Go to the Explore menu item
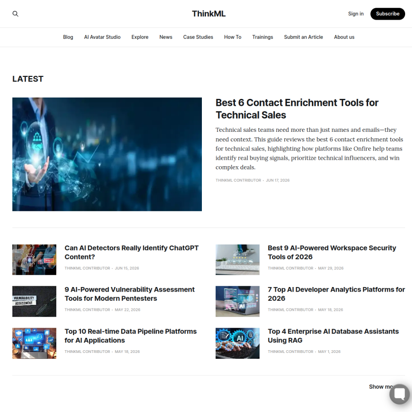 140,37
